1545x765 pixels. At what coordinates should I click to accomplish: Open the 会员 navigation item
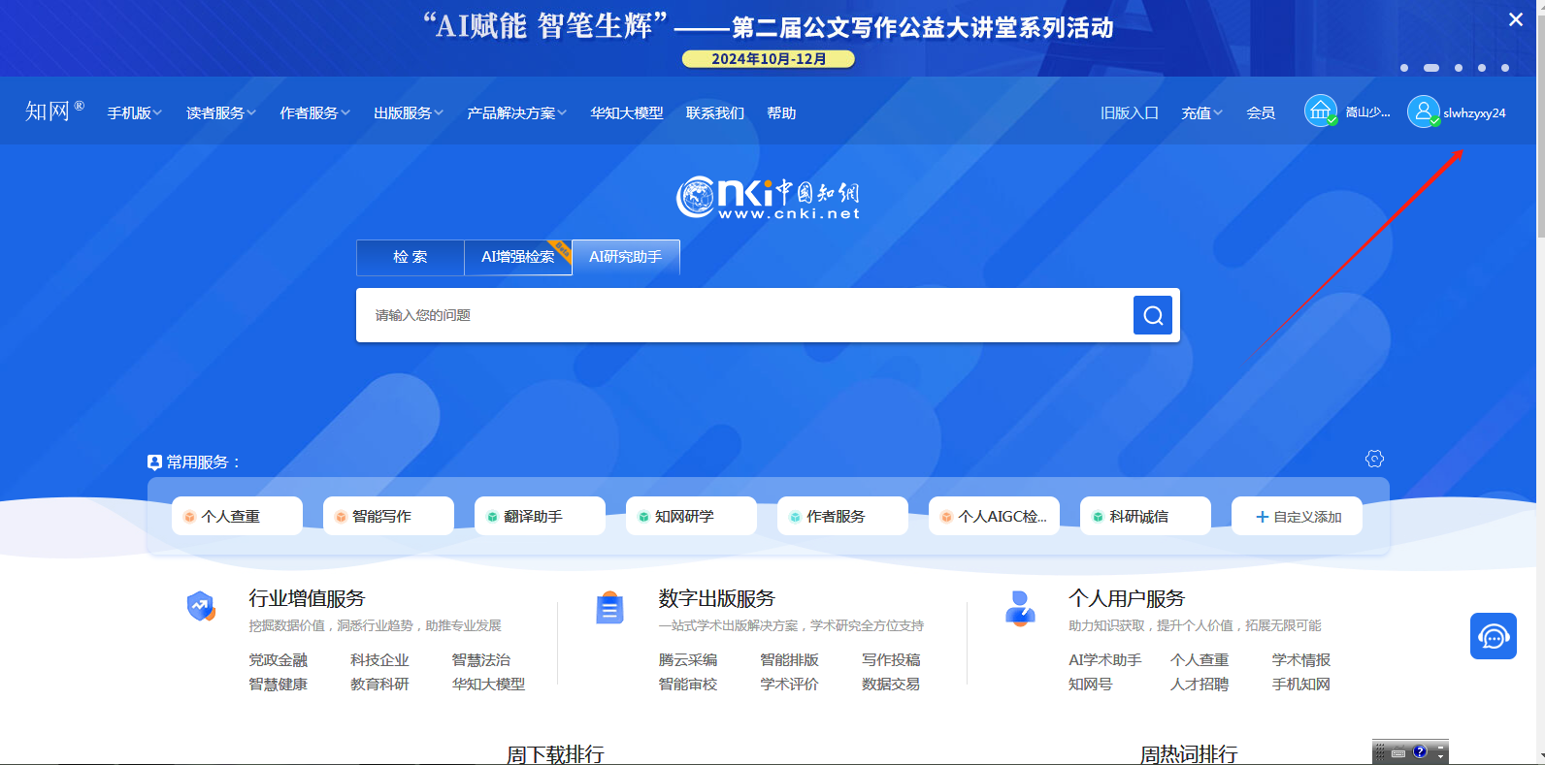tap(1261, 113)
